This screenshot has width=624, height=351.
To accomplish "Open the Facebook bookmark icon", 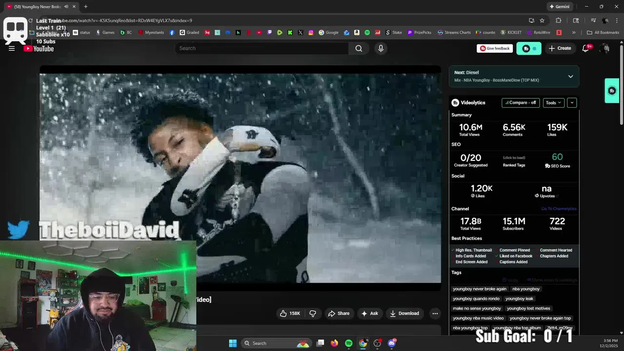I will click(172, 33).
